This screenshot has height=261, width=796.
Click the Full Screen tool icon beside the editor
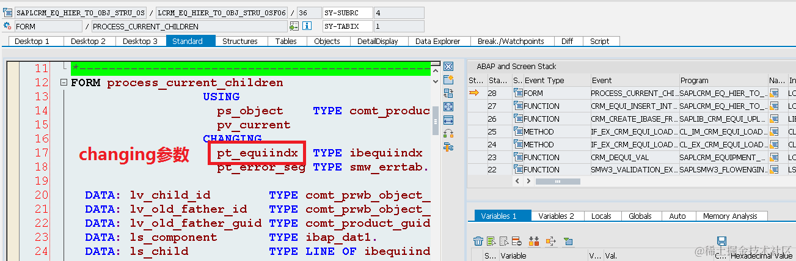click(448, 107)
